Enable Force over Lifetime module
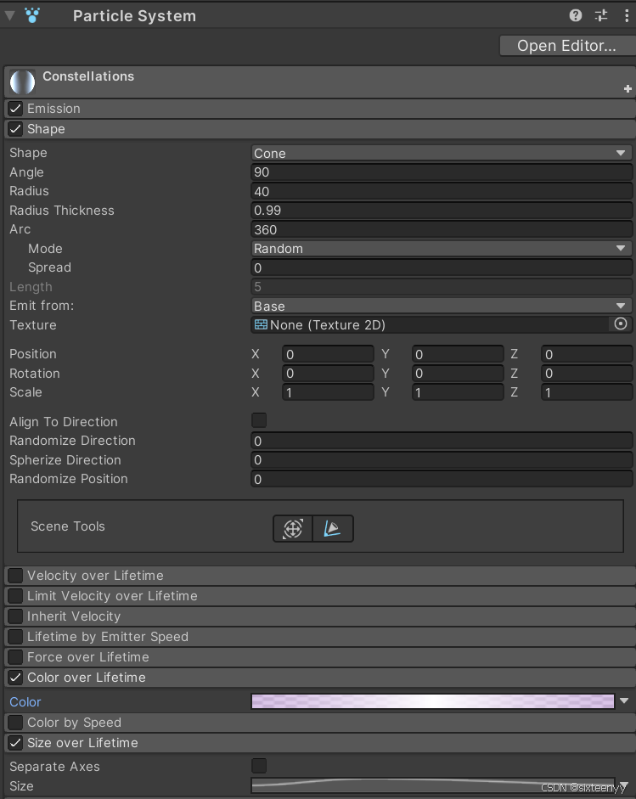 15,657
